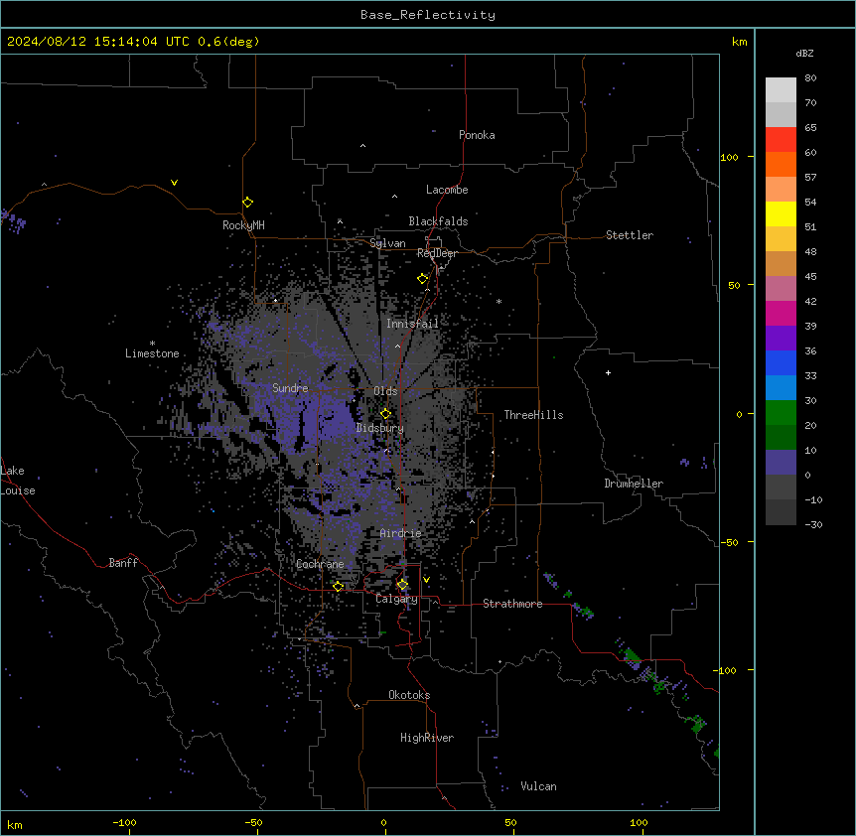Click the yellow V marker east of Calgary
The width and height of the screenshot is (856, 836).
426,580
